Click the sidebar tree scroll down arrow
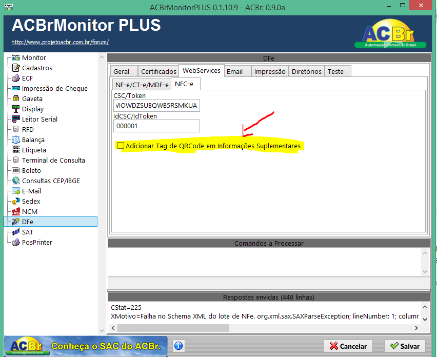Viewport: 437px width, 357px height. coord(102,331)
